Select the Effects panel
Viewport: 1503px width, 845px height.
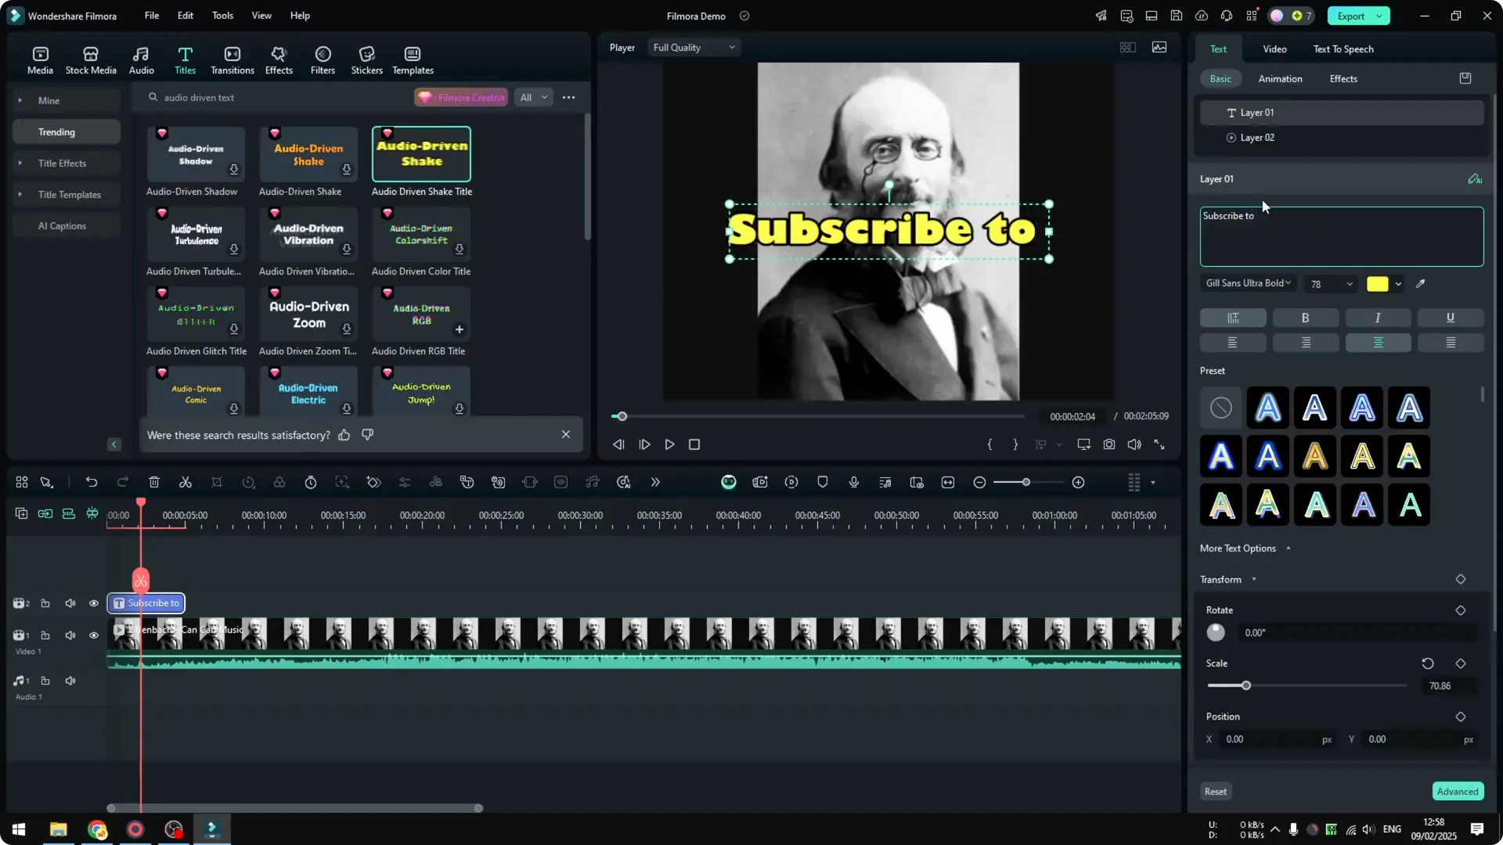pyautogui.click(x=279, y=59)
